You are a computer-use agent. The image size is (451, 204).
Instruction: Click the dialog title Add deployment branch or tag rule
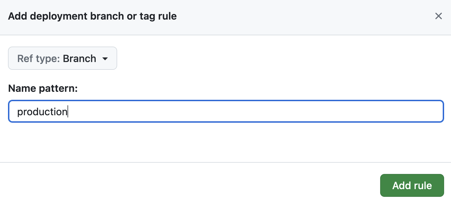coord(92,16)
